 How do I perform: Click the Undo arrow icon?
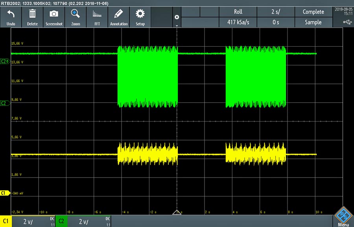(11, 14)
